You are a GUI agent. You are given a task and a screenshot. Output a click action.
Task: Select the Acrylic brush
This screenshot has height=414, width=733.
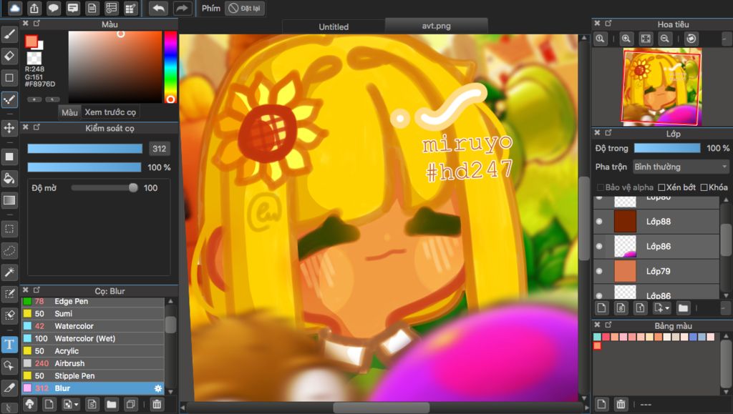(93, 351)
